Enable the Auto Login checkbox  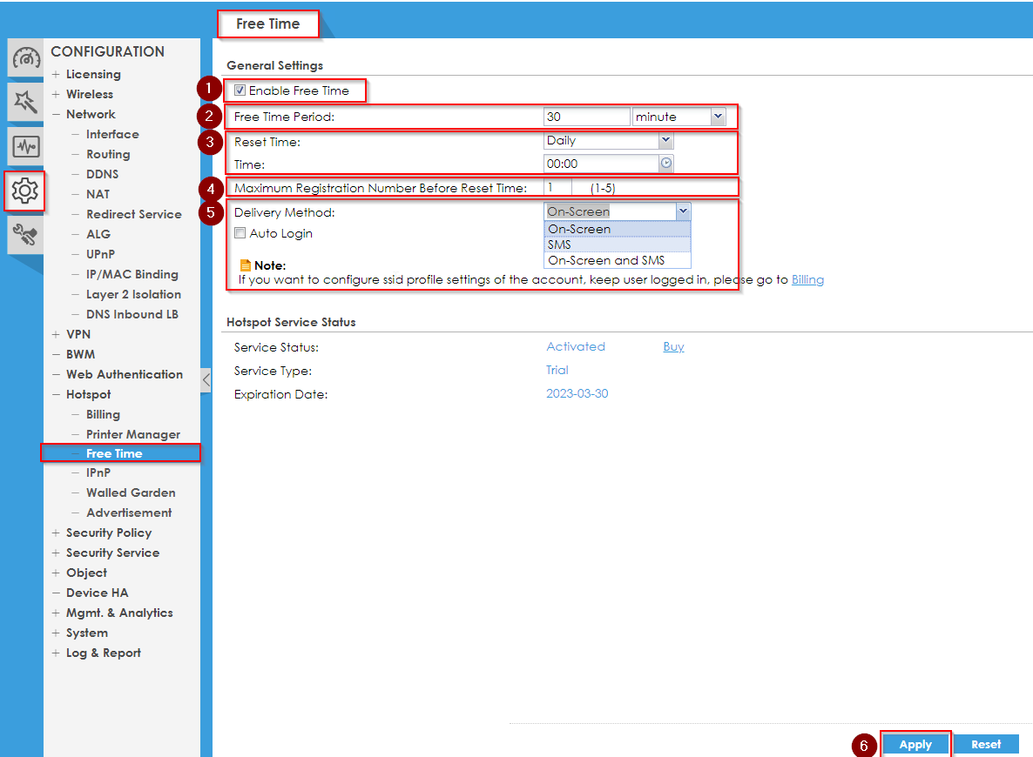click(240, 233)
